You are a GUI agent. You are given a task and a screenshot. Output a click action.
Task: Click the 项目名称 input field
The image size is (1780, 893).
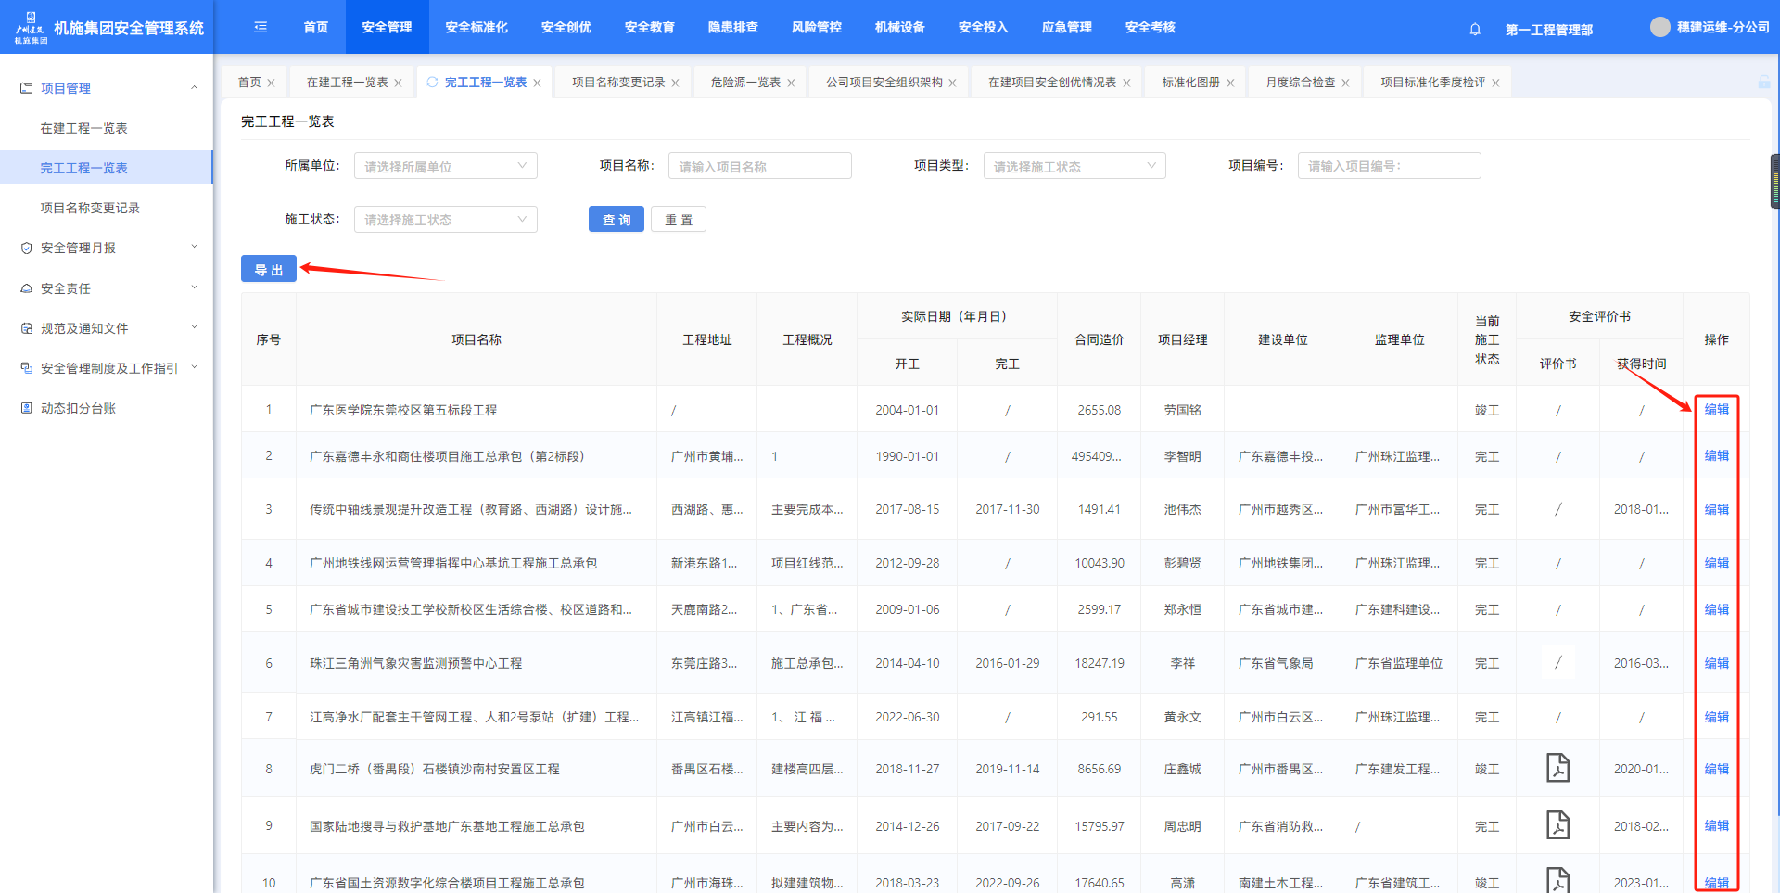tap(759, 166)
